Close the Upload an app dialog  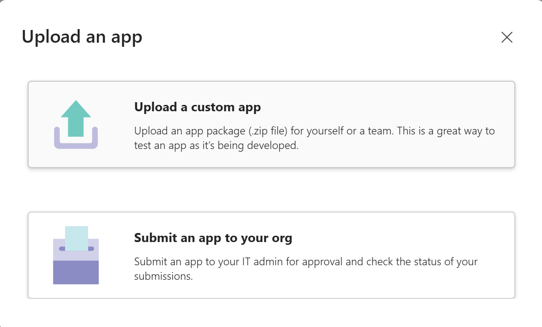pos(507,37)
